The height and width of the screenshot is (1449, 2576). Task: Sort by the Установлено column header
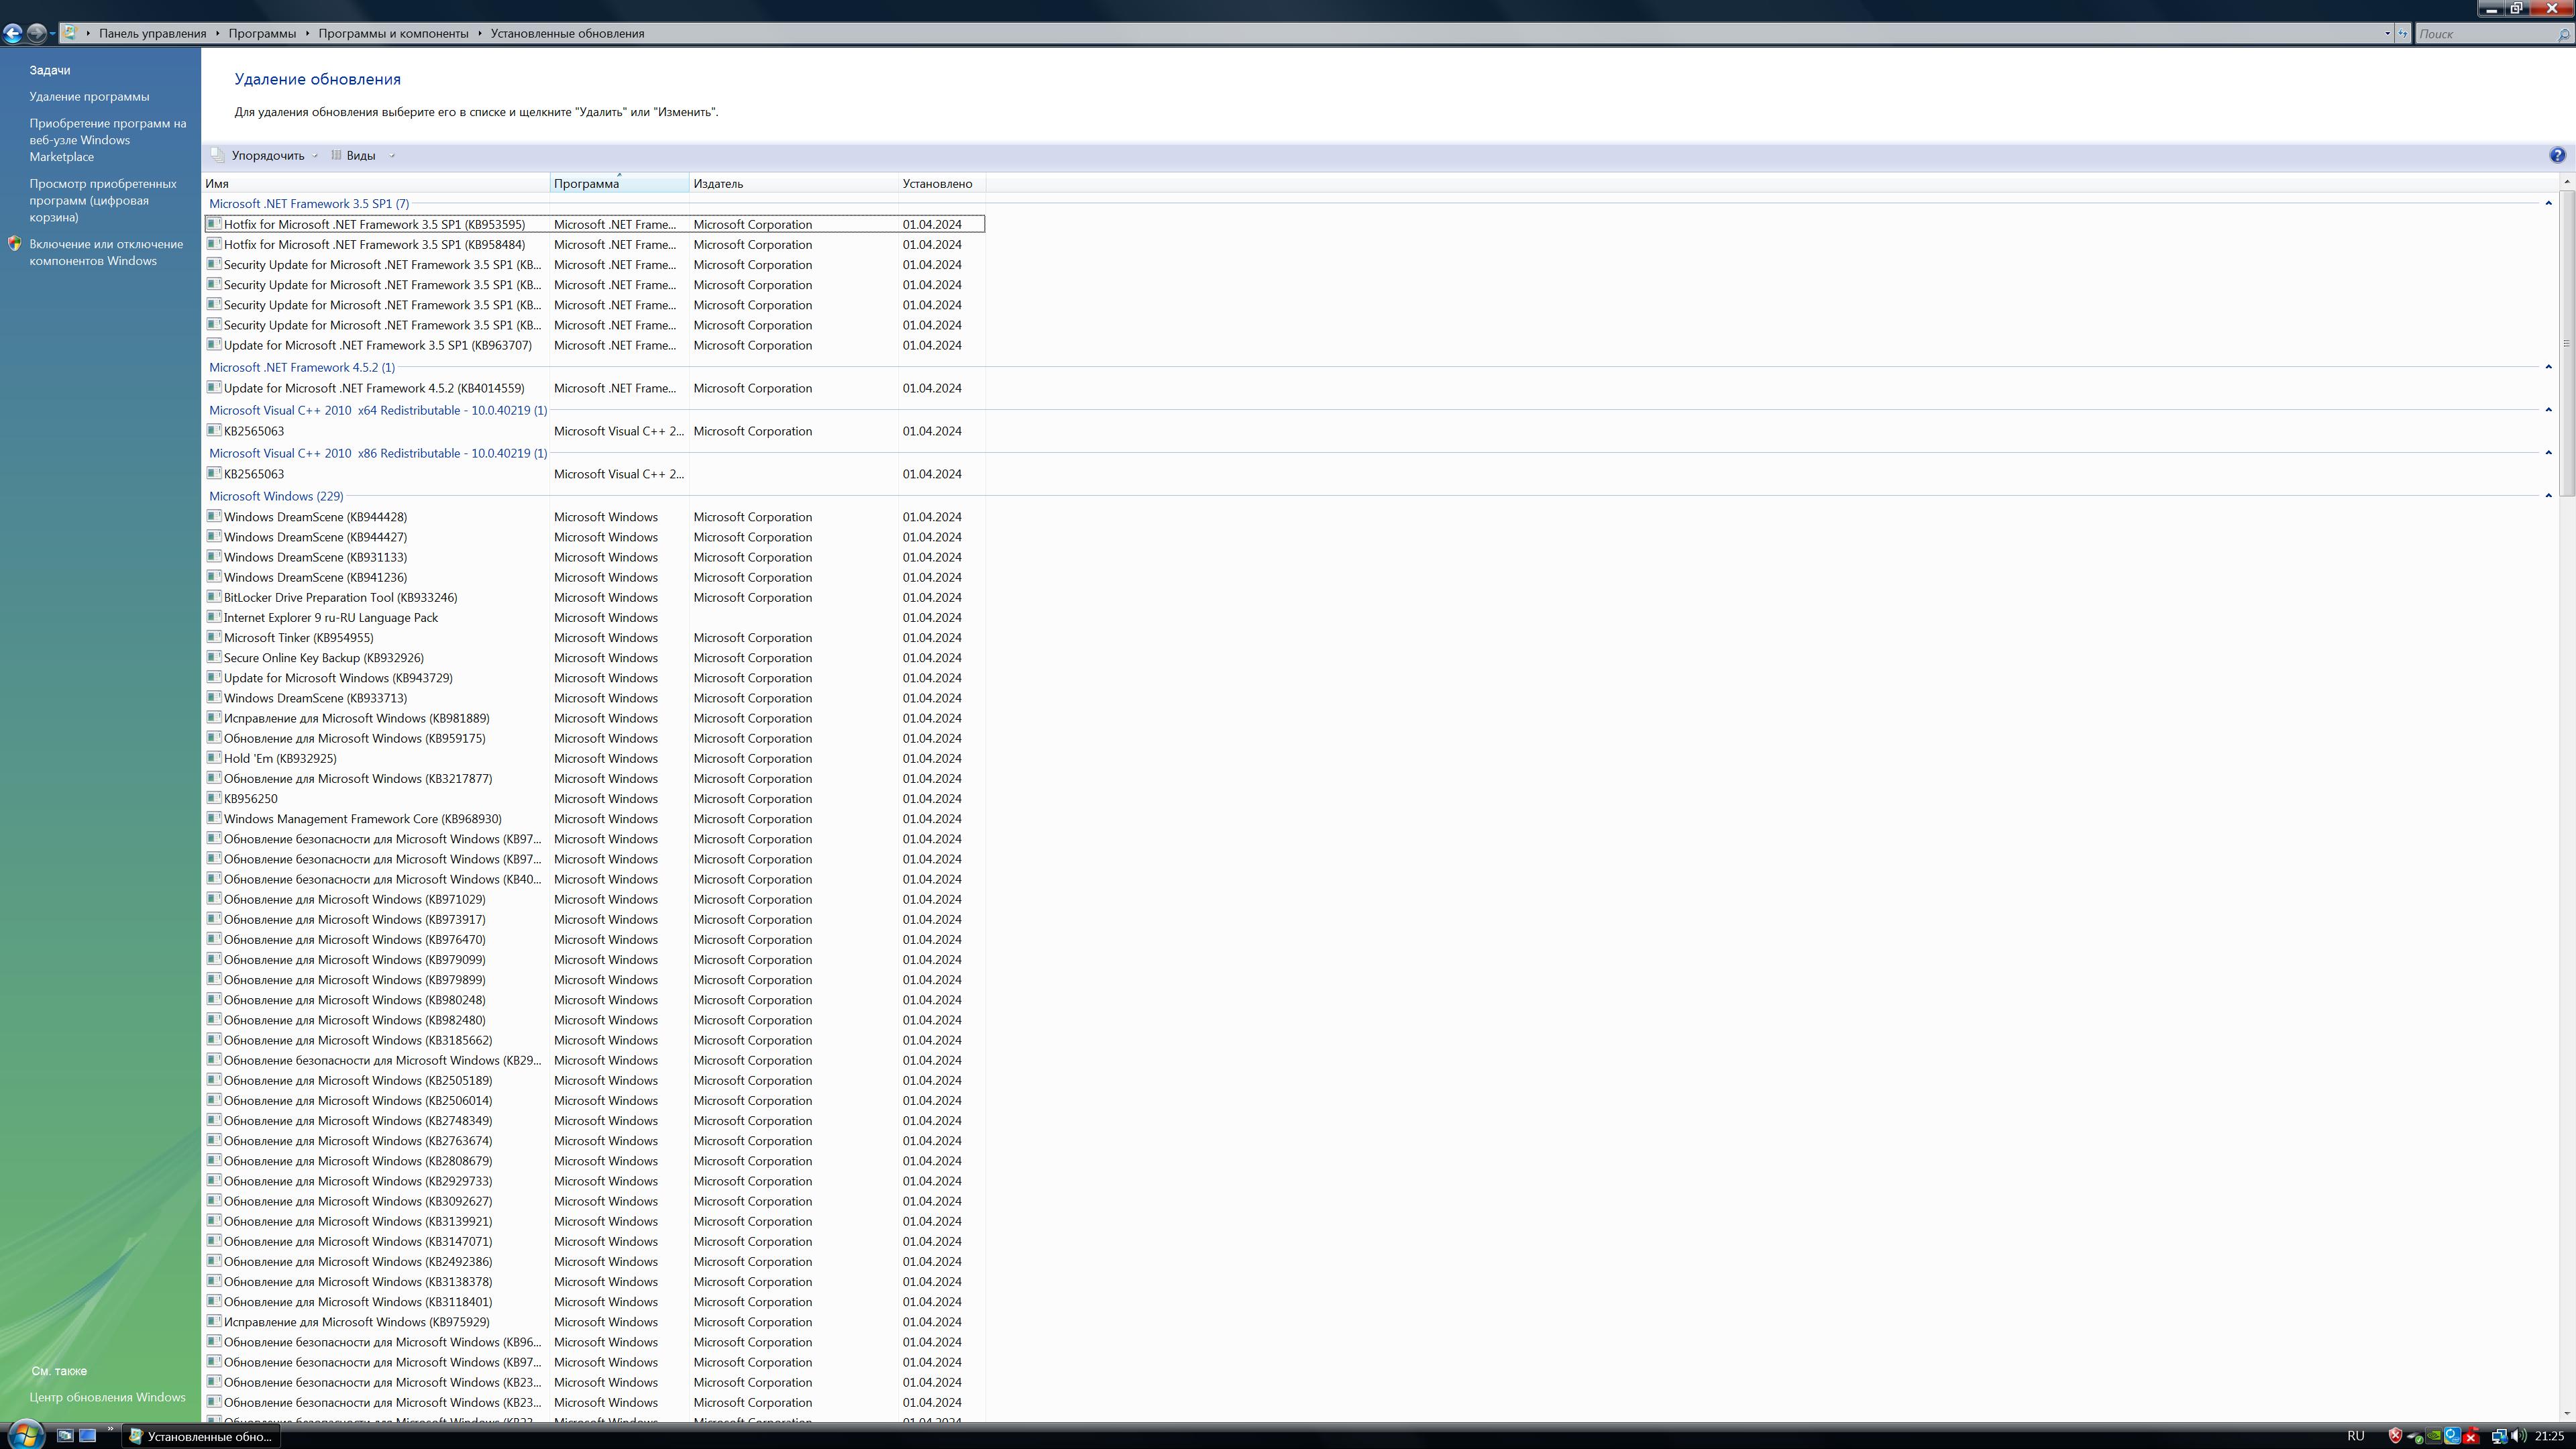pyautogui.click(x=937, y=183)
